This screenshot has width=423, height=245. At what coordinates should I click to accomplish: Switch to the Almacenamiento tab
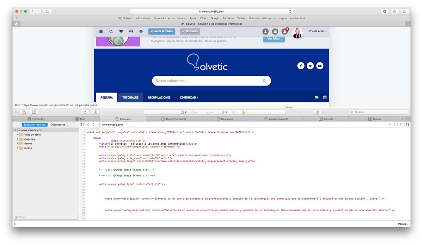coord(276,119)
